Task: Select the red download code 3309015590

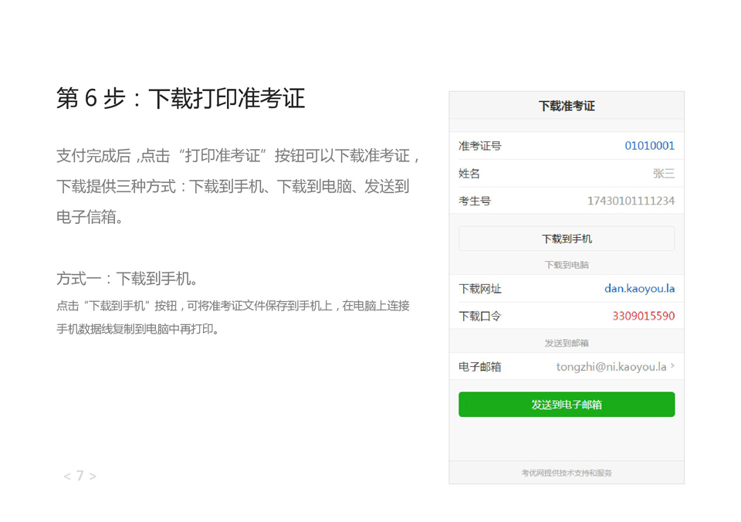Action: pos(643,316)
